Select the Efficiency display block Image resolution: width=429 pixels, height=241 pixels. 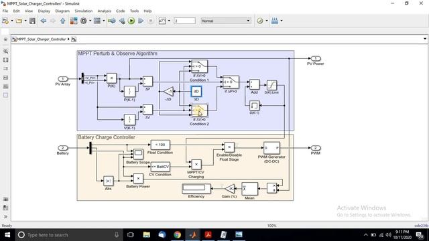tap(196, 188)
